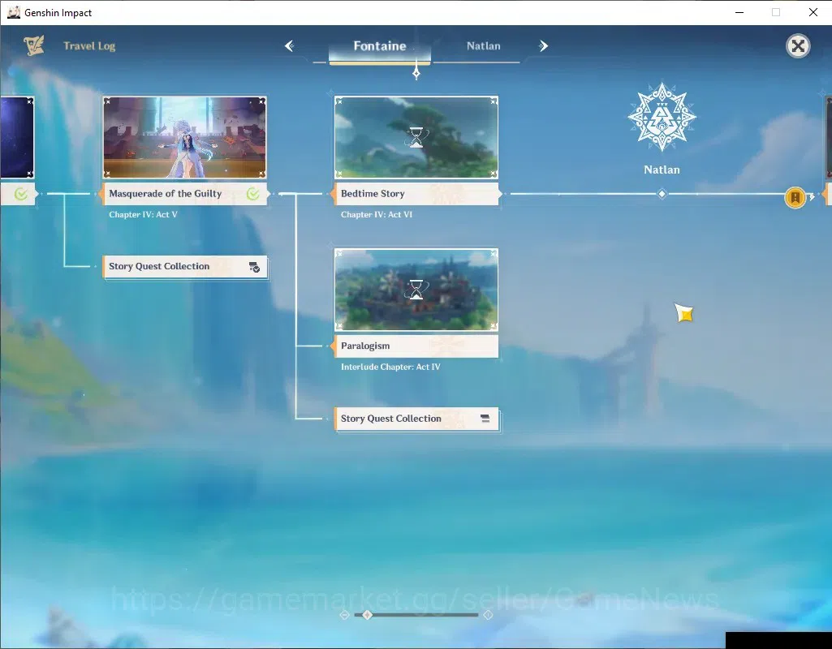The height and width of the screenshot is (649, 832).
Task: Open the Bedtime Story thumbnail
Action: (416, 137)
